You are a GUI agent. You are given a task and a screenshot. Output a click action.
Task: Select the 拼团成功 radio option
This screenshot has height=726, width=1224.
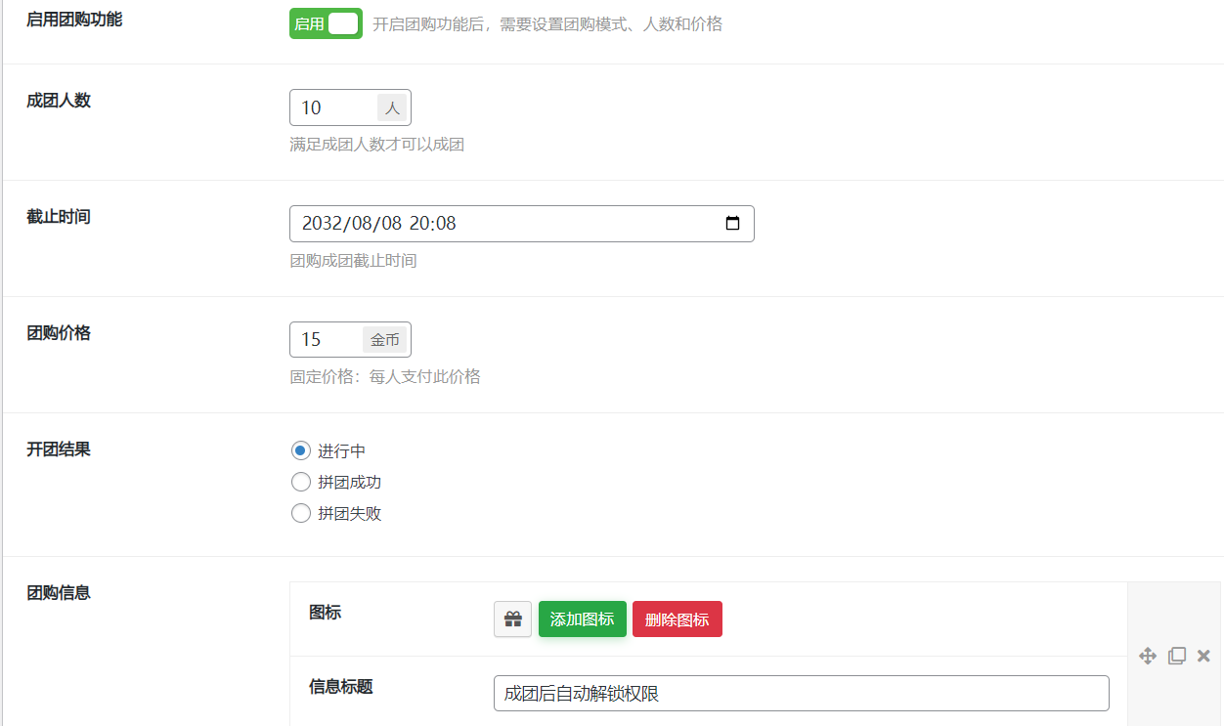coord(301,483)
